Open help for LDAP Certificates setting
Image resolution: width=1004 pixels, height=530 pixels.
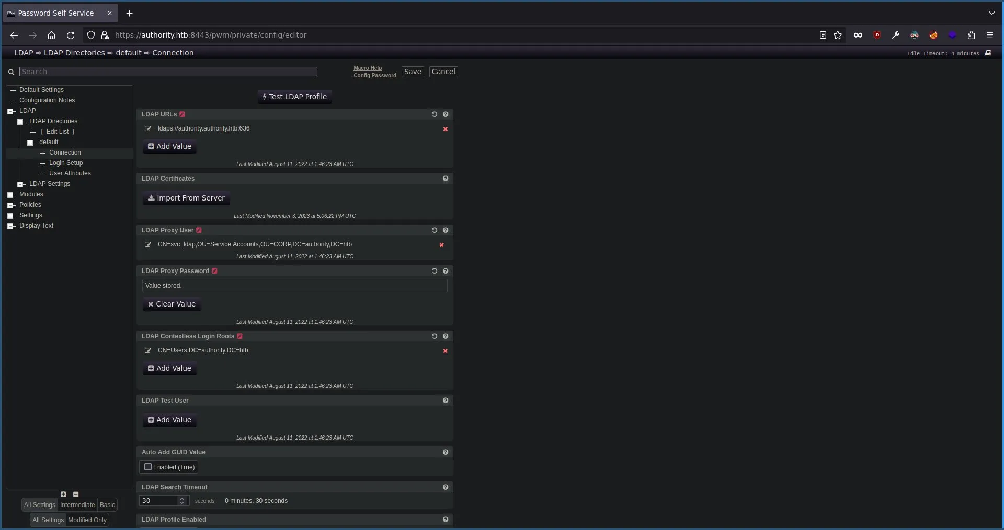(x=446, y=179)
